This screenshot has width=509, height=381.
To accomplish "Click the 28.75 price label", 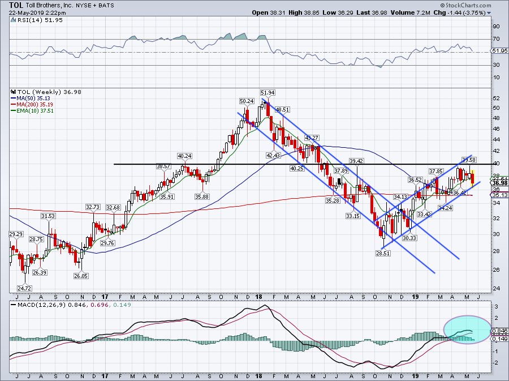I will pyautogui.click(x=36, y=239).
